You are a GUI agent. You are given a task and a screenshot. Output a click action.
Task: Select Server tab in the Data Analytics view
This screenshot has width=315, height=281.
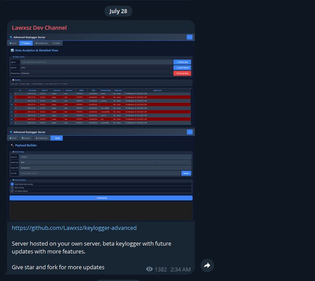13,43
